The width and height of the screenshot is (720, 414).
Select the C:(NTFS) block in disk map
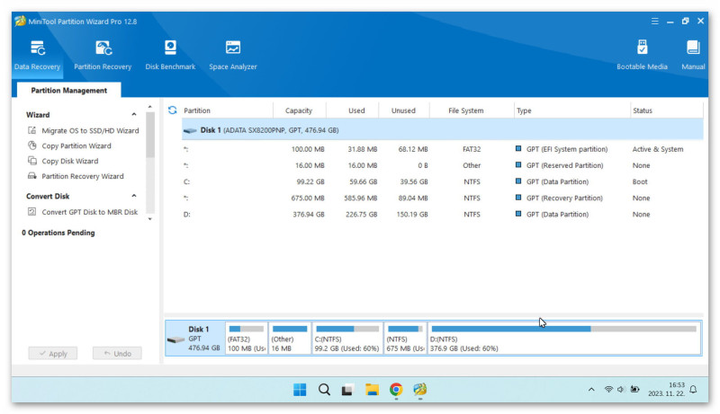tap(347, 339)
